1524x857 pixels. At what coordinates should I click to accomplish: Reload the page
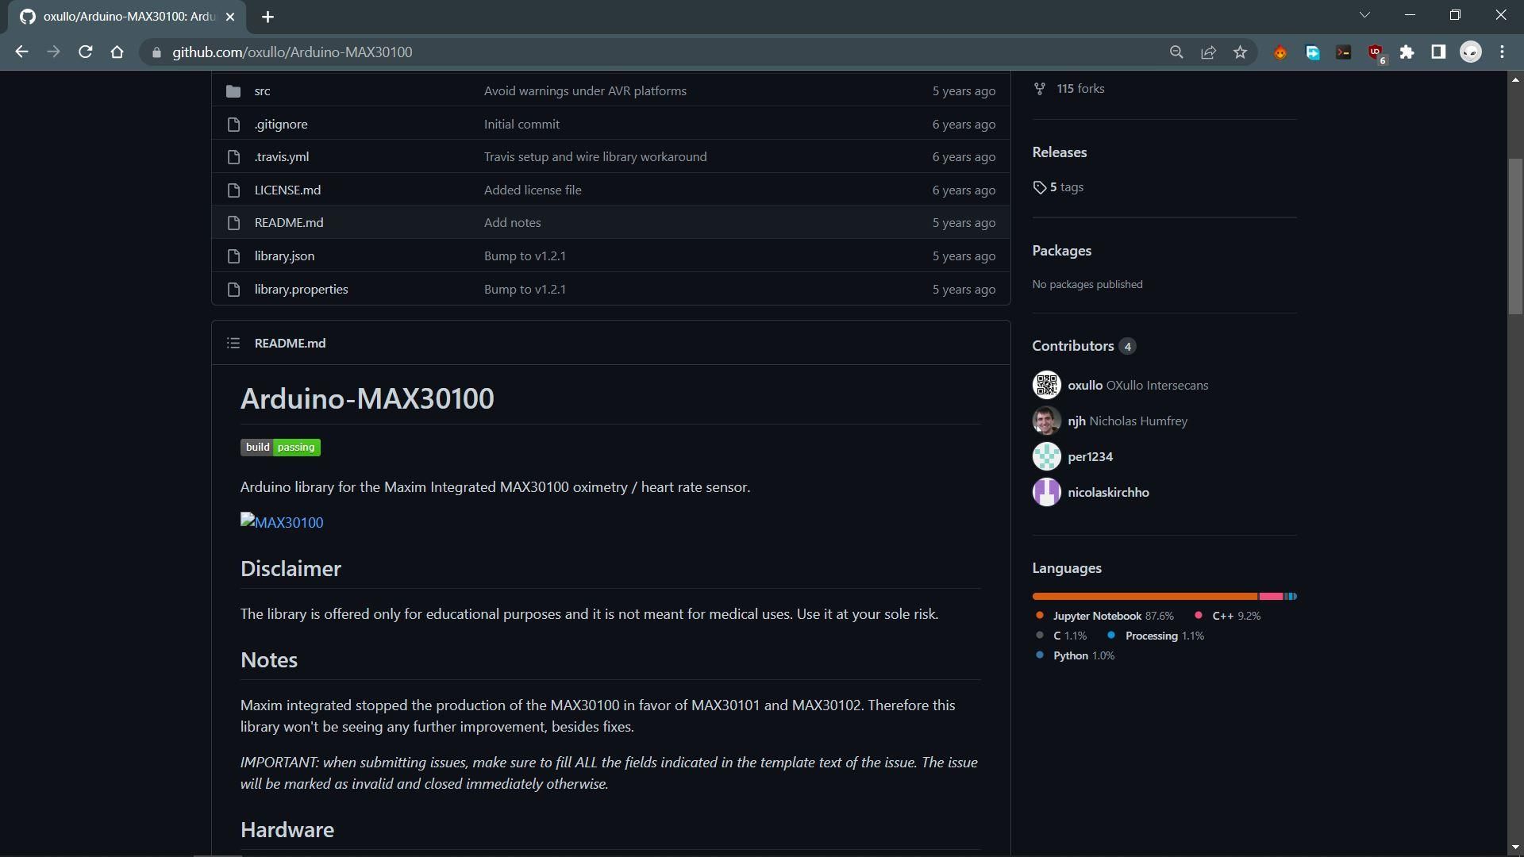pos(85,52)
